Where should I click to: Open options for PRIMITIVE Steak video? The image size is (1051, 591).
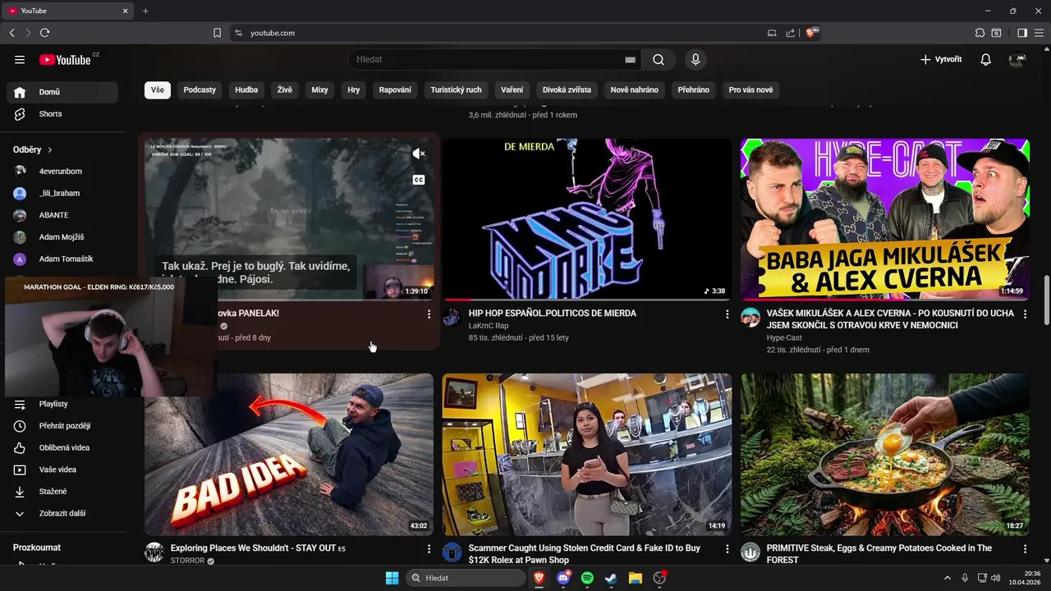click(1025, 548)
